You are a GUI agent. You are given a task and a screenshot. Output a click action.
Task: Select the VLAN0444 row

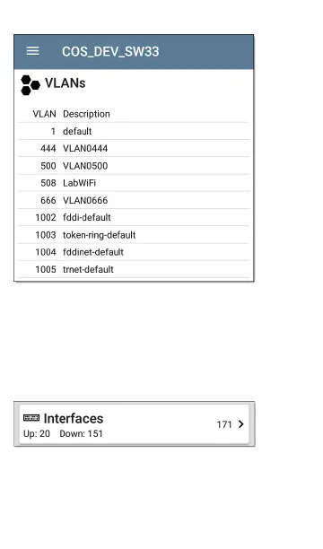(134, 148)
